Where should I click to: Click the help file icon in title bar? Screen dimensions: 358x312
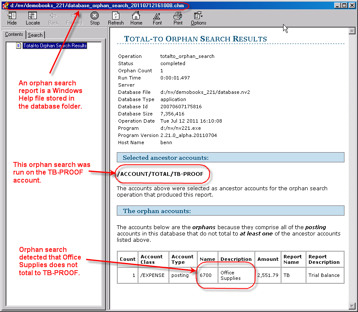tap(6, 5)
